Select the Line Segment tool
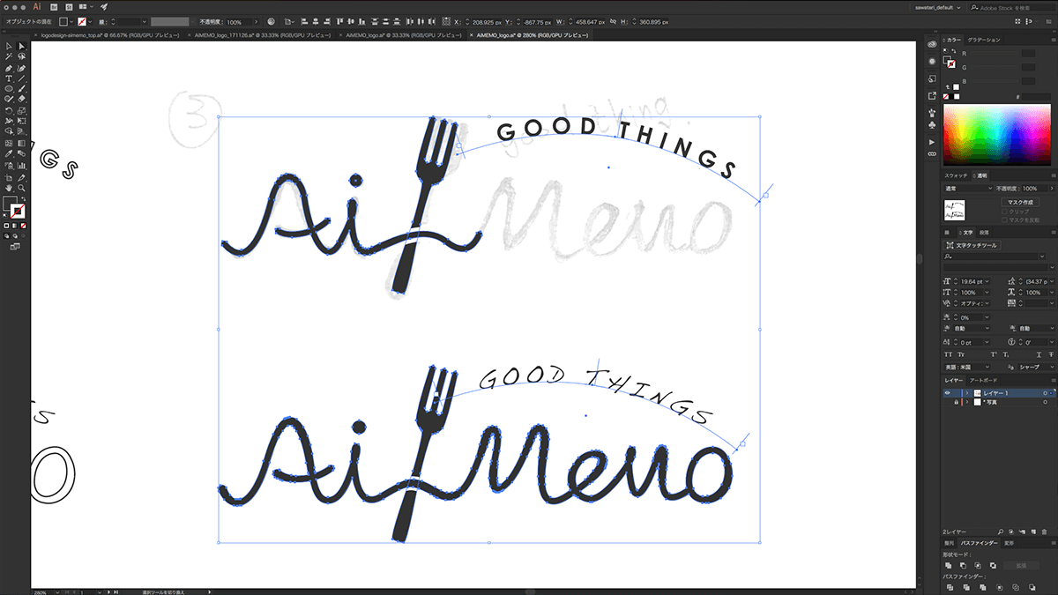 pyautogui.click(x=21, y=78)
